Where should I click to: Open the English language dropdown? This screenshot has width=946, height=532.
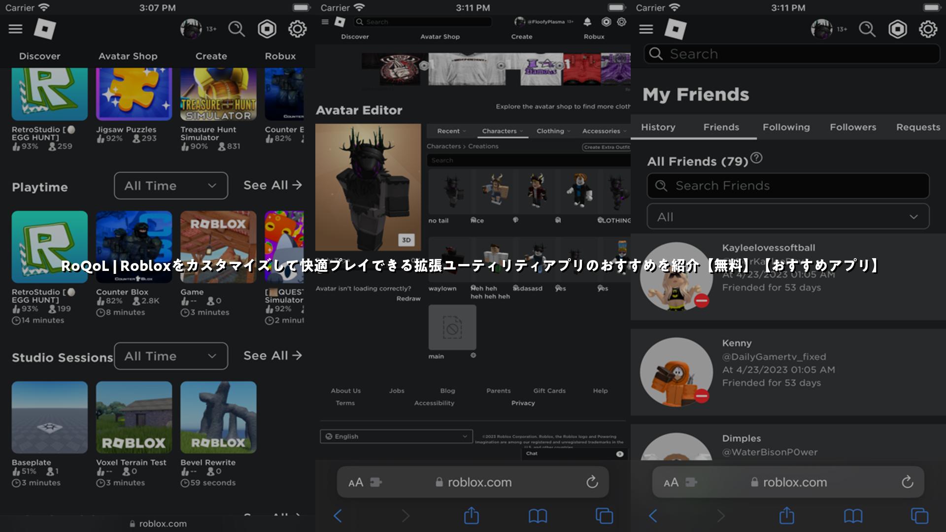(396, 436)
